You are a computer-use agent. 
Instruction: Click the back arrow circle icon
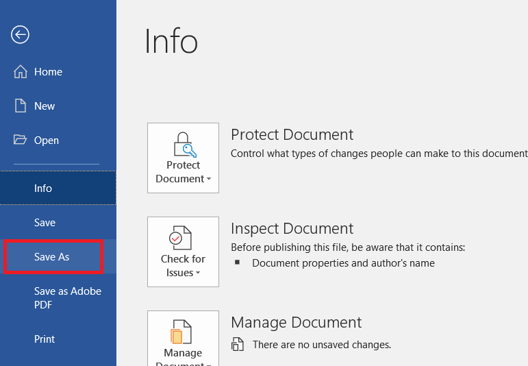click(x=21, y=34)
